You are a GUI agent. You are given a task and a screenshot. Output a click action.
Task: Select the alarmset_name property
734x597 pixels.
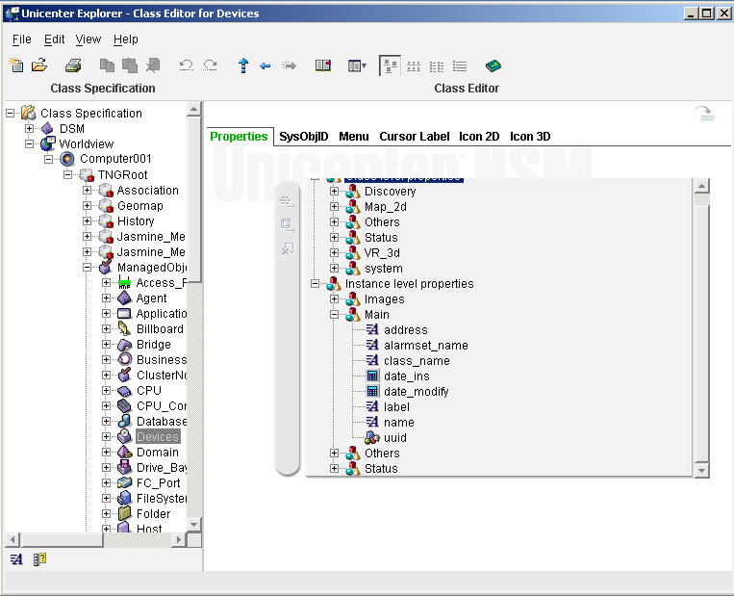pyautogui.click(x=425, y=346)
